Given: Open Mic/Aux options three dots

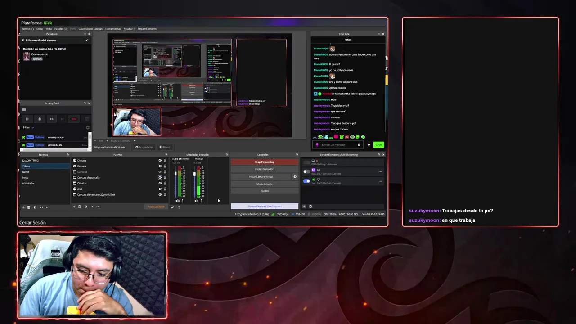Looking at the screenshot, I should click(201, 201).
